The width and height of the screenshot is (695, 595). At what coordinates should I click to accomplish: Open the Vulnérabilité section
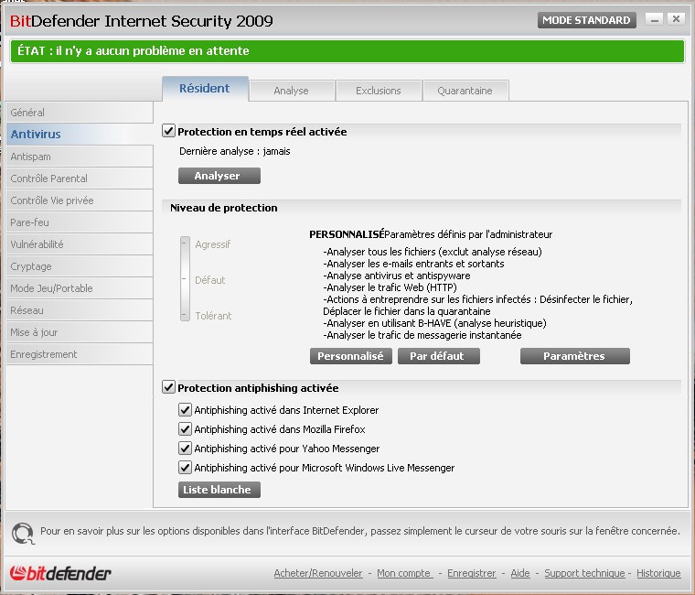coord(80,244)
